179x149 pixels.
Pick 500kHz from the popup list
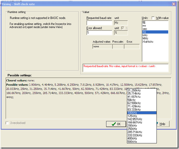[x=142, y=142]
